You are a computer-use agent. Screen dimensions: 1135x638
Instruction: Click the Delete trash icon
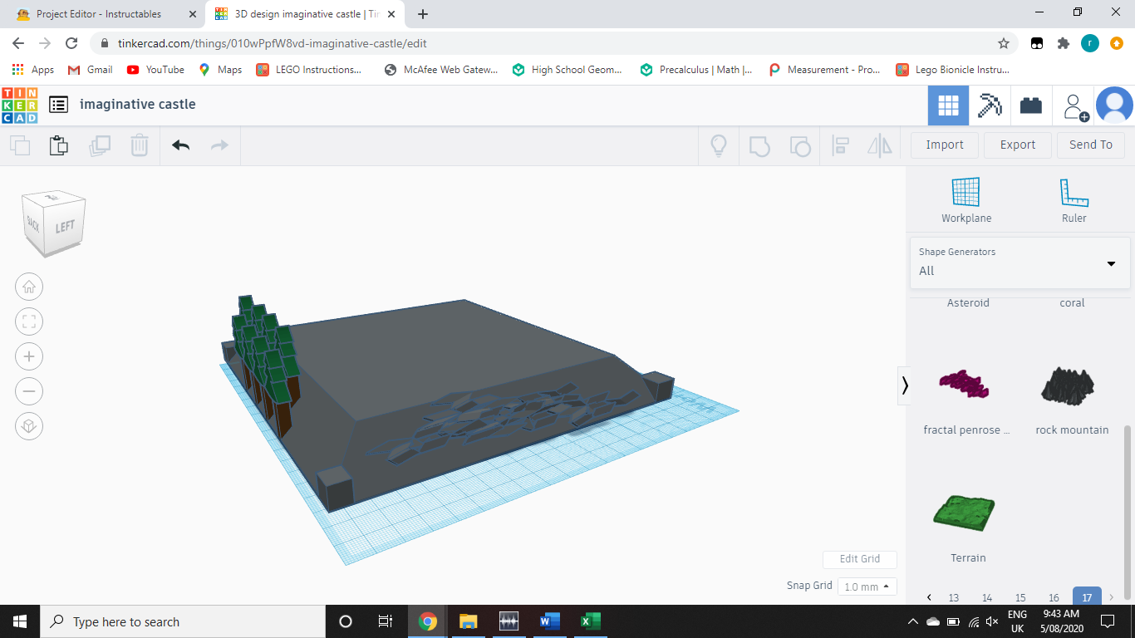pyautogui.click(x=139, y=145)
